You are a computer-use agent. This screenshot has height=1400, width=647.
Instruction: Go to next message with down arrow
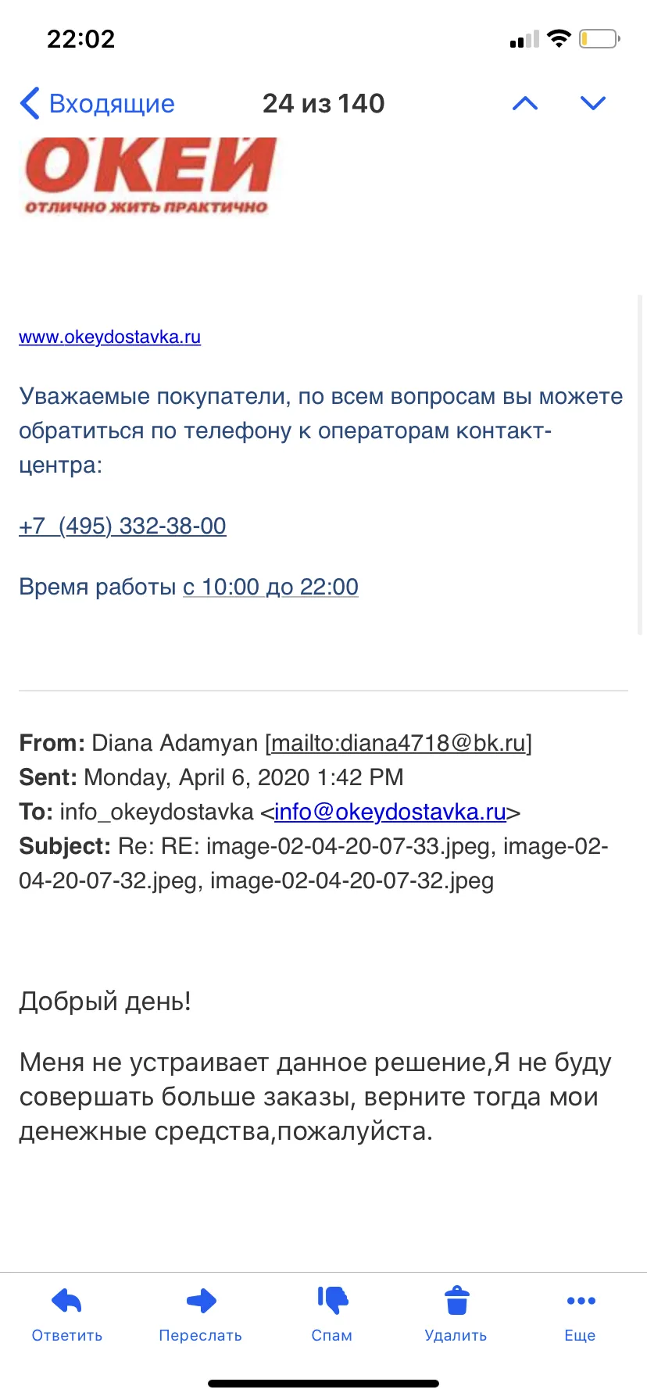click(x=593, y=103)
